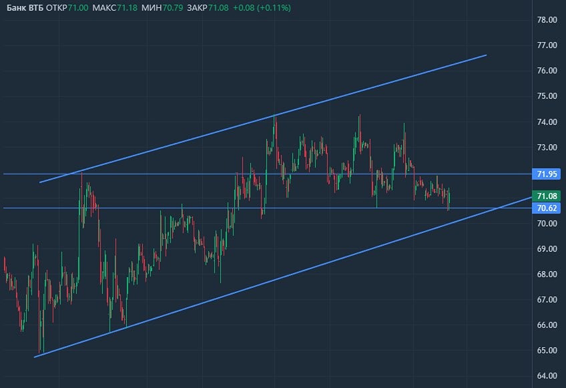Screen dimensions: 566x388
Task: Click the 70.62 horizontal line price label
Action: point(547,208)
